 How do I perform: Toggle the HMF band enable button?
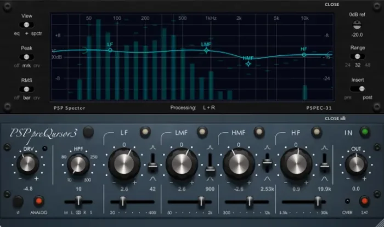coord(259,132)
